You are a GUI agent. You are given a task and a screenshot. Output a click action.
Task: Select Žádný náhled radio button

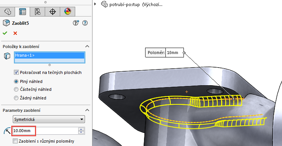16,98
